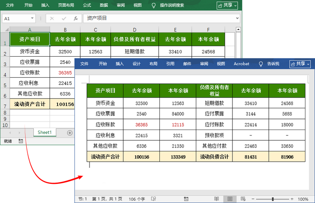Select Excel cell 流动资产合计
The width and height of the screenshot is (315, 203).
click(30, 104)
